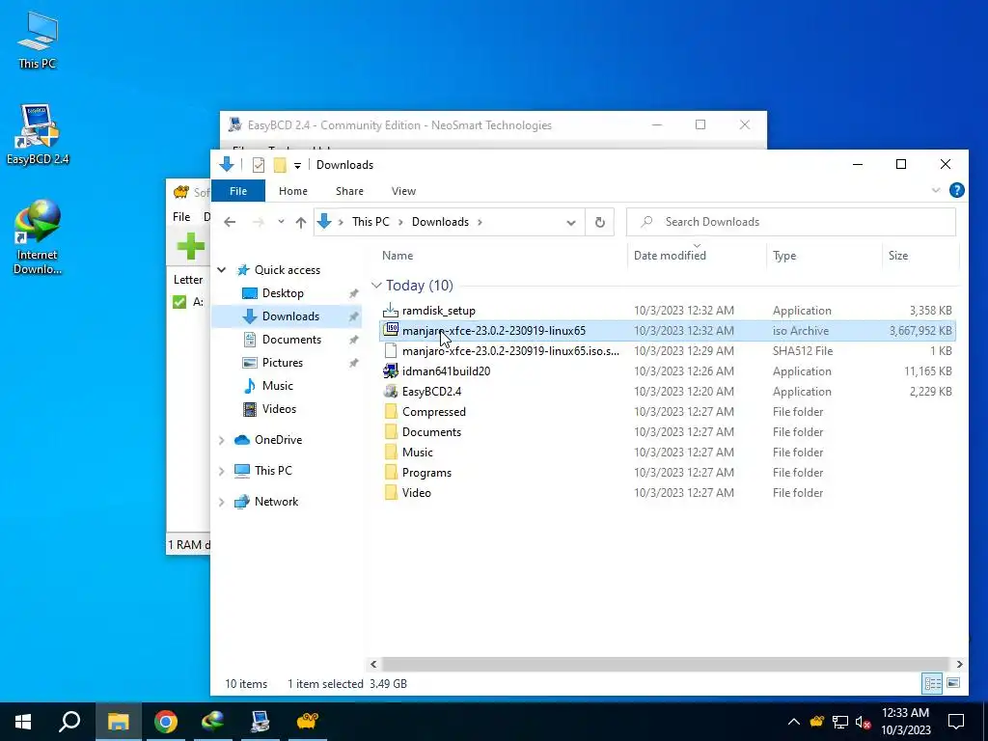988x741 pixels.
Task: Open the File ribbon tab
Action: pyautogui.click(x=238, y=191)
